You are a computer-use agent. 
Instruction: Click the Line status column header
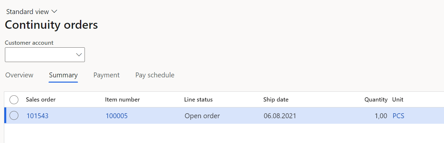(198, 100)
